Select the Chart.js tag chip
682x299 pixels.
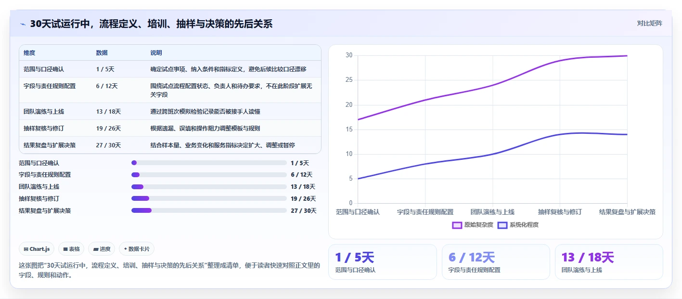pos(37,249)
